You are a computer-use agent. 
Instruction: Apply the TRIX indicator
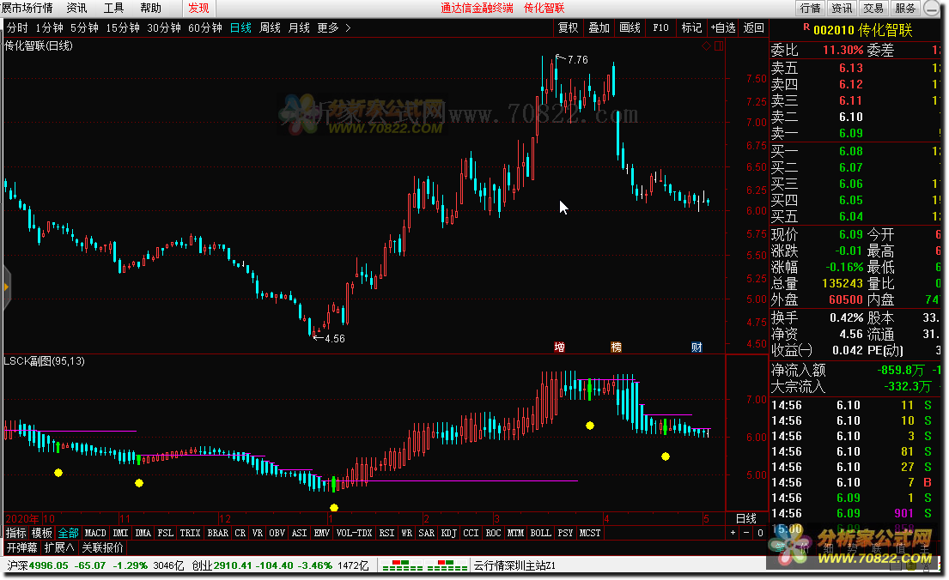190,533
